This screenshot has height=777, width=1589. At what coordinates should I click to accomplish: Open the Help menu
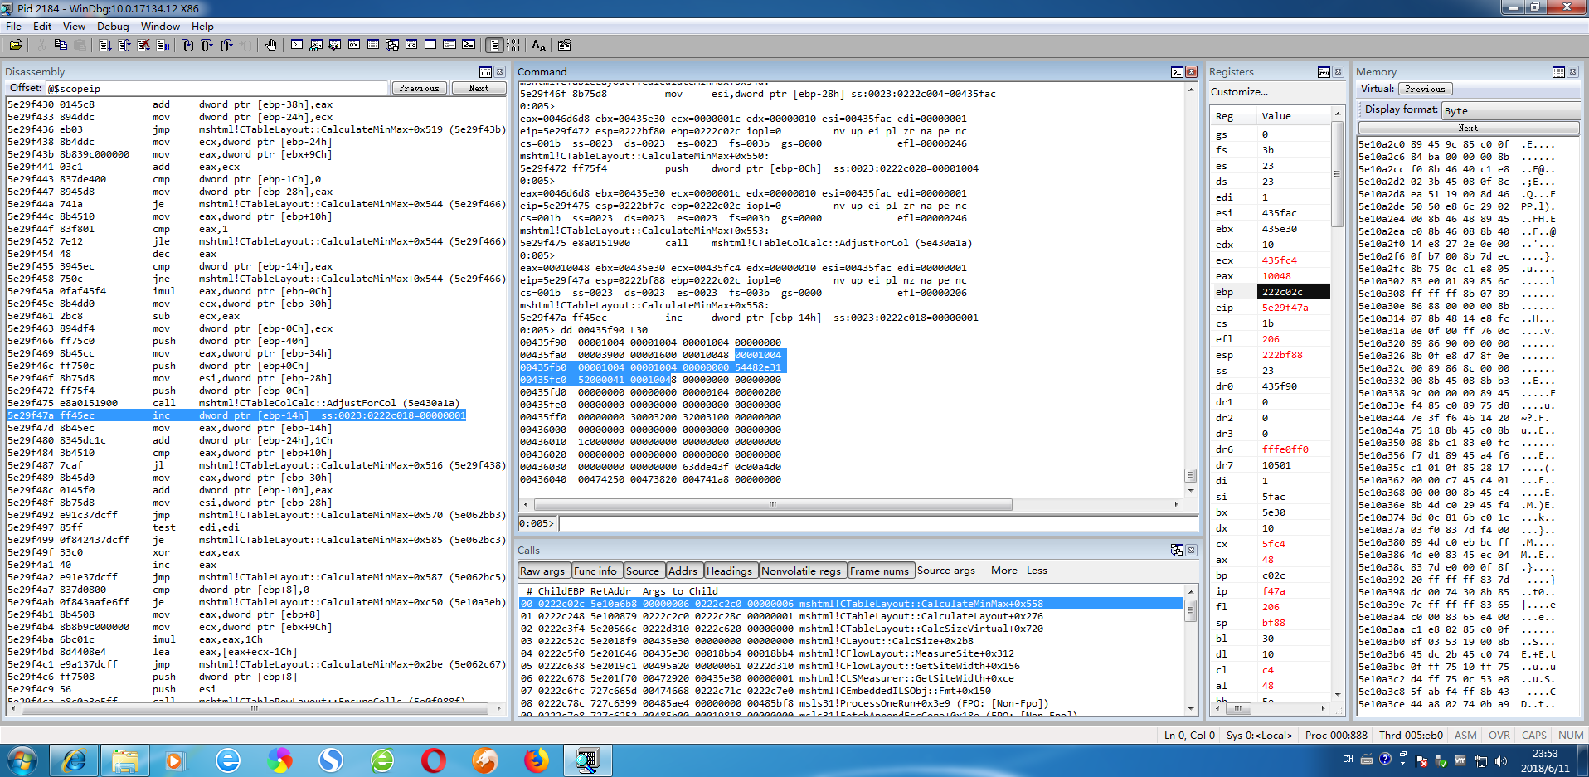[x=202, y=26]
